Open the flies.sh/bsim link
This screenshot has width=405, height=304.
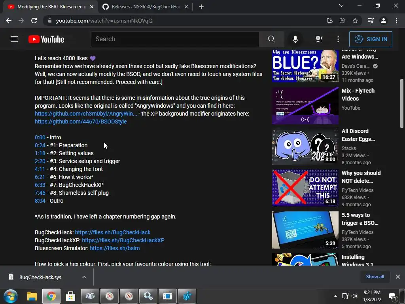click(x=115, y=248)
